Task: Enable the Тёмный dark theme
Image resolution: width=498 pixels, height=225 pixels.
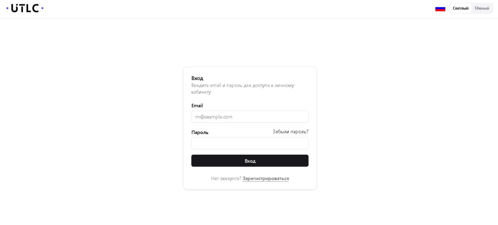Action: (x=481, y=8)
